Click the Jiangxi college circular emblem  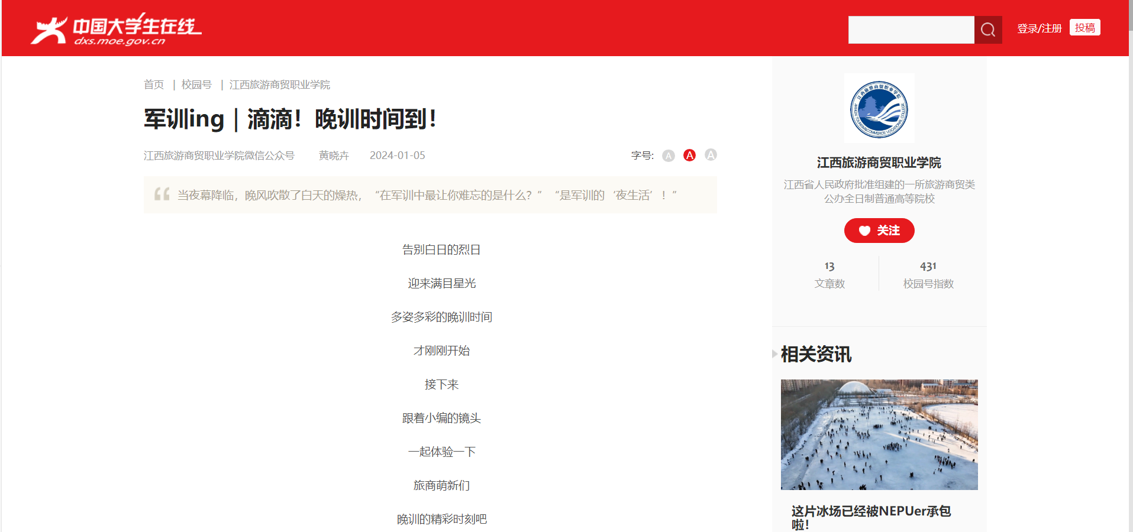tap(879, 109)
